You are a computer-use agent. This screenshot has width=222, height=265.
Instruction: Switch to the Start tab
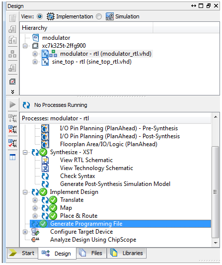(x=22, y=253)
